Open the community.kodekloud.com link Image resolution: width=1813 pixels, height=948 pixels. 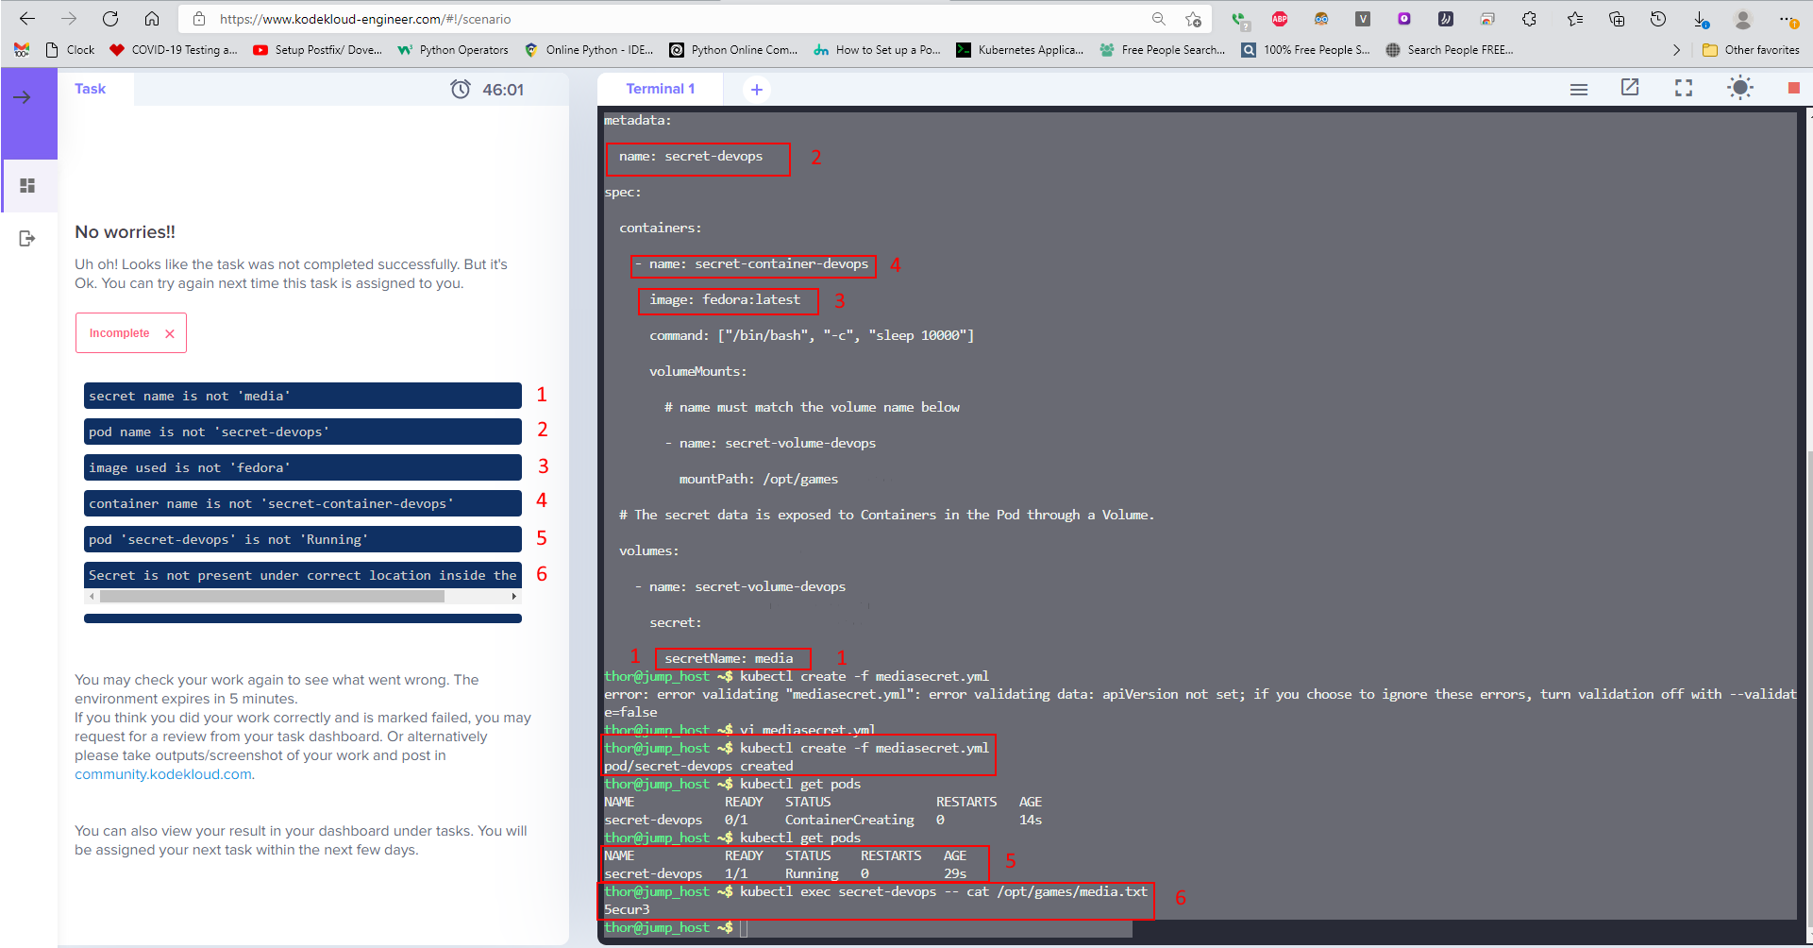(x=163, y=774)
